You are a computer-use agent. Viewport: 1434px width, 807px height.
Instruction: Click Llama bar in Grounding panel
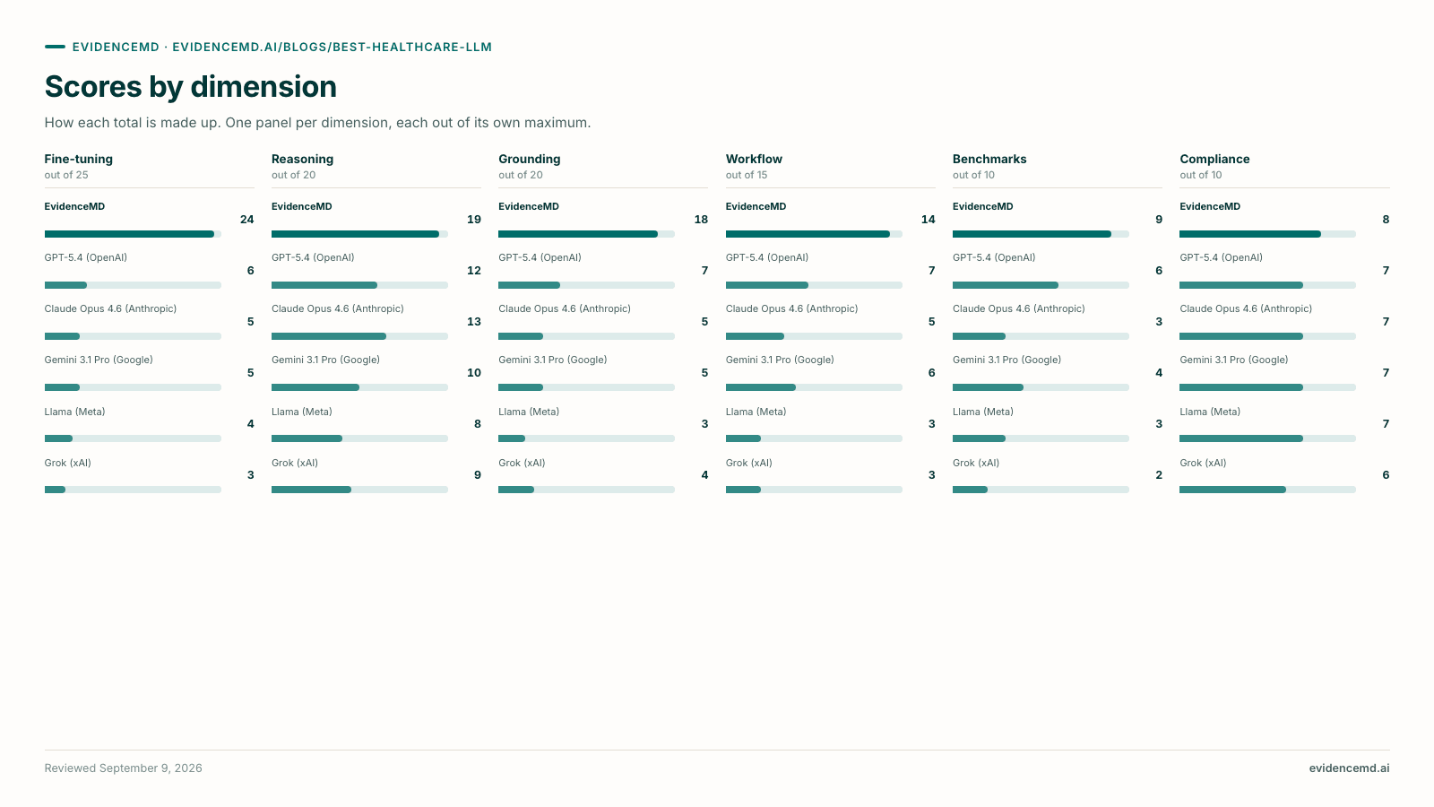586,438
